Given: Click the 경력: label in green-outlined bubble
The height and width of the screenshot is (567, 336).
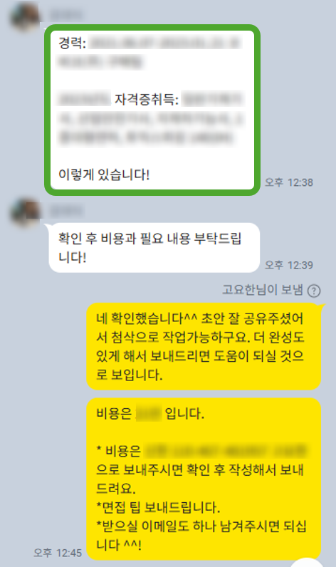Looking at the screenshot, I should click(x=73, y=43).
